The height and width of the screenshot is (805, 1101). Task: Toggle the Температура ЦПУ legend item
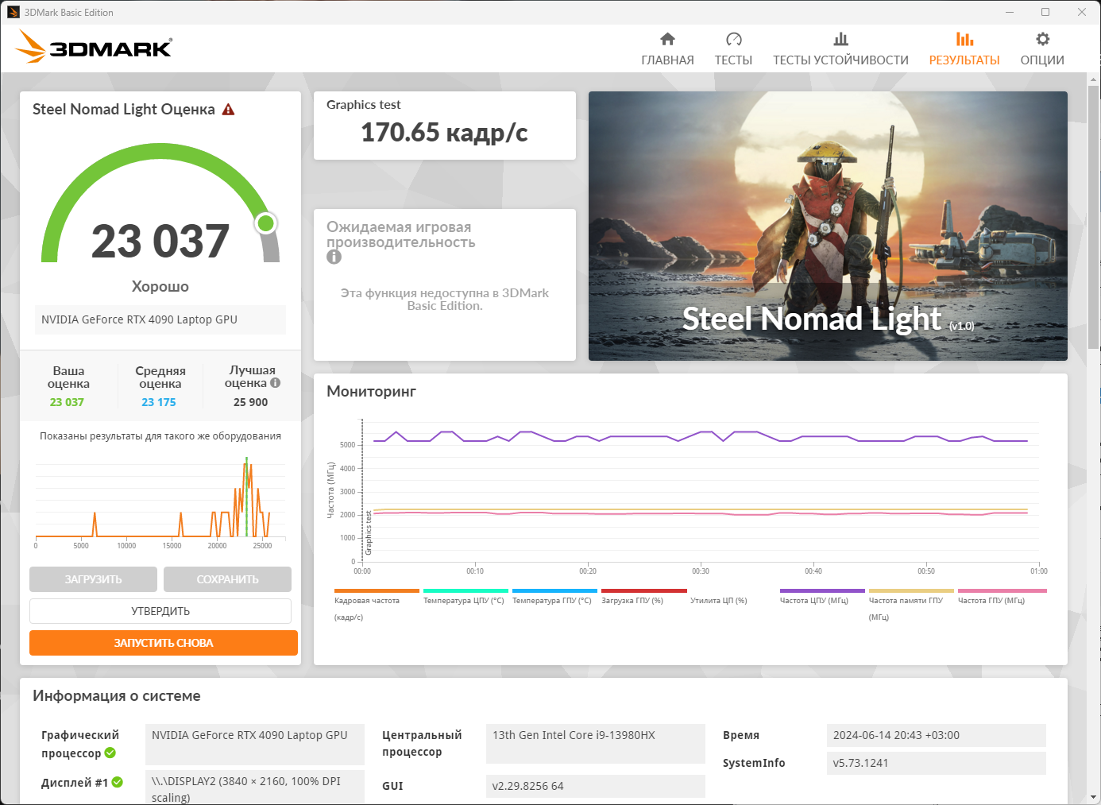tap(465, 596)
